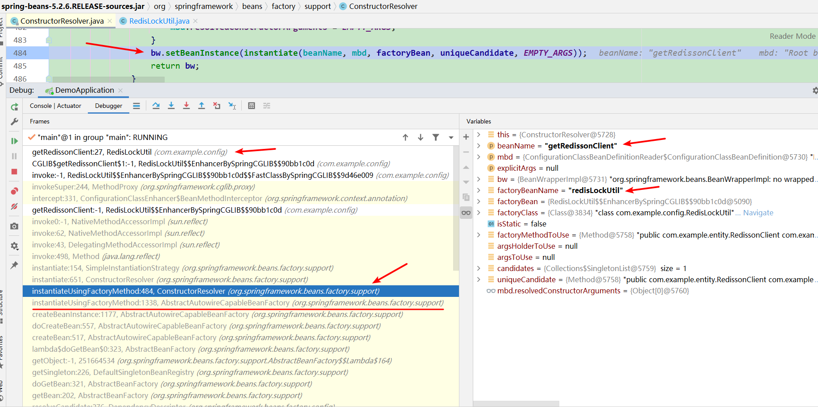This screenshot has width=818, height=407.
Task: Click the Navigate link for factoryClass
Action: coord(758,213)
